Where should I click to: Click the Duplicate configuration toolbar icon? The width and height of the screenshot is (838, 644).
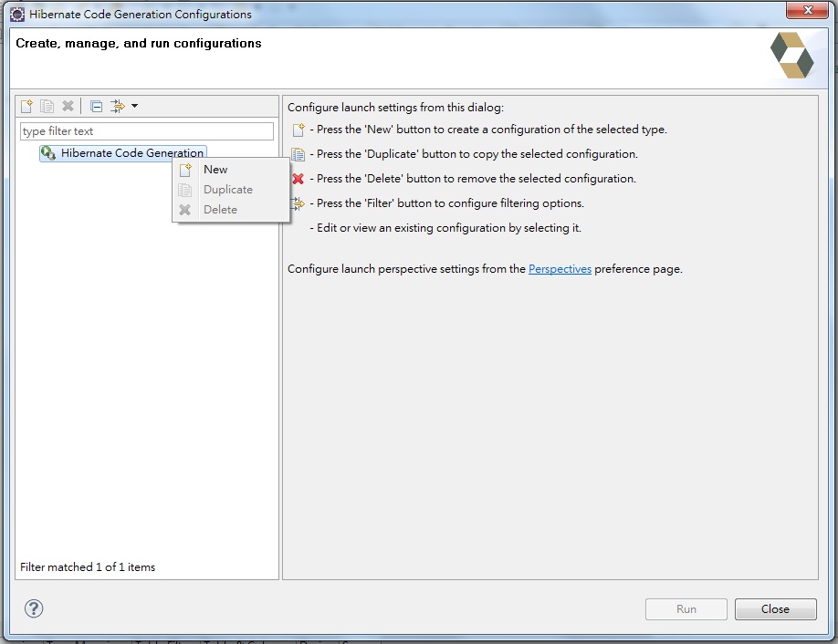click(47, 106)
